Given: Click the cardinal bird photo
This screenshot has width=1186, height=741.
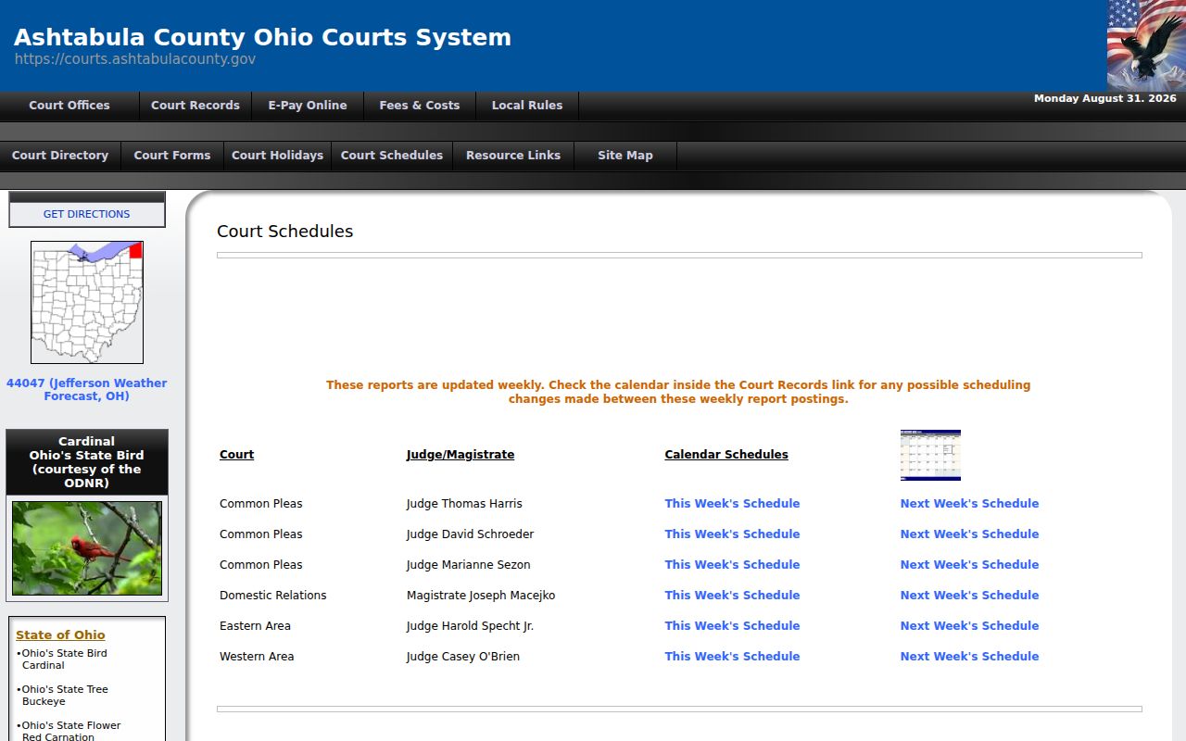Looking at the screenshot, I should tap(87, 548).
